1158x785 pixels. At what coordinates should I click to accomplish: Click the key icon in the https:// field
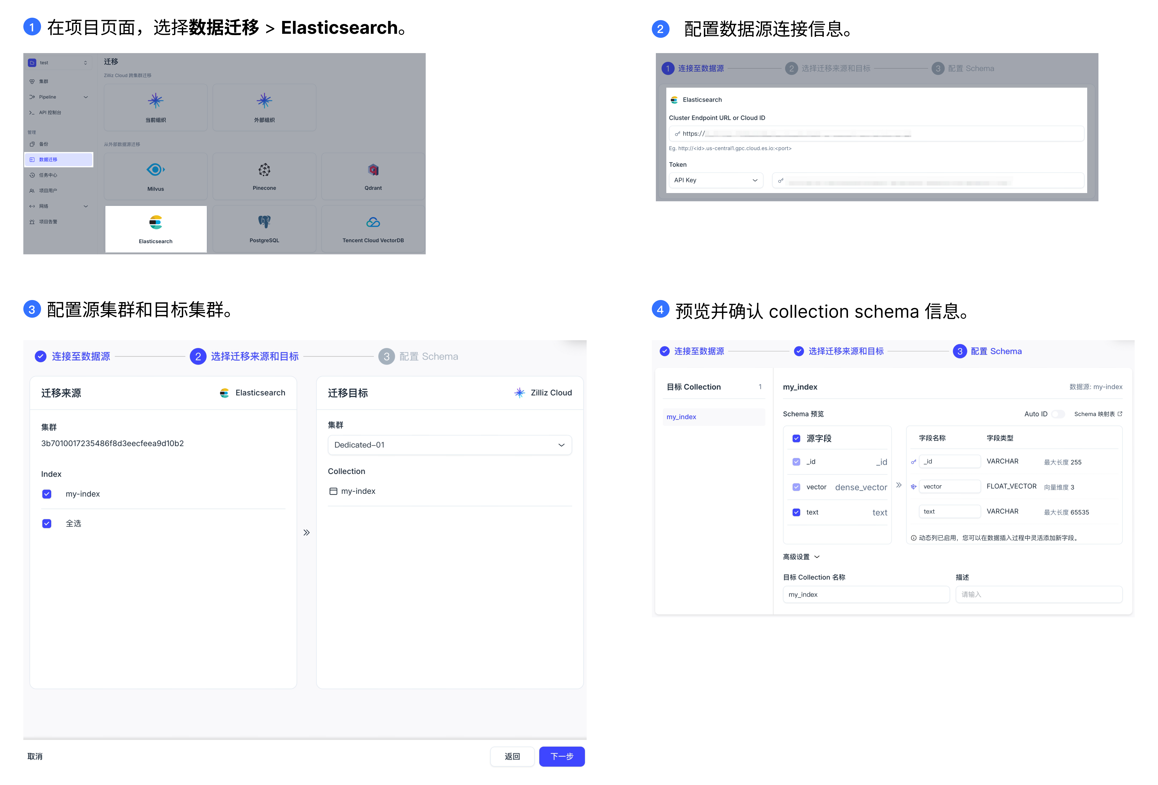tap(677, 134)
